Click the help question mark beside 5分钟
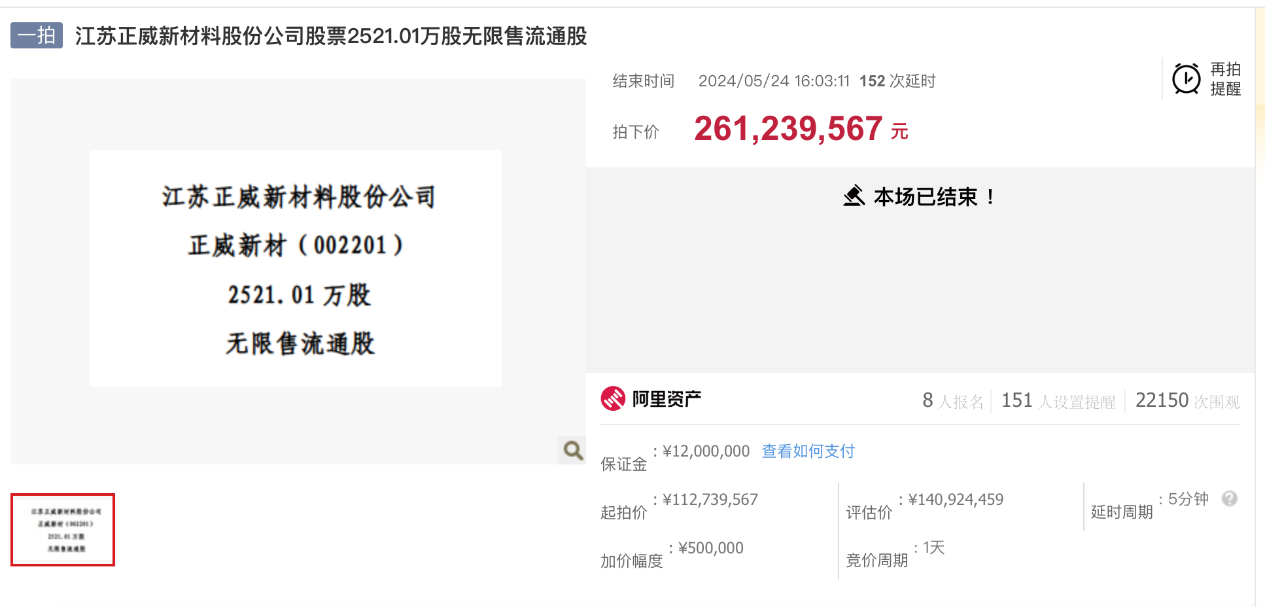 tap(1230, 498)
